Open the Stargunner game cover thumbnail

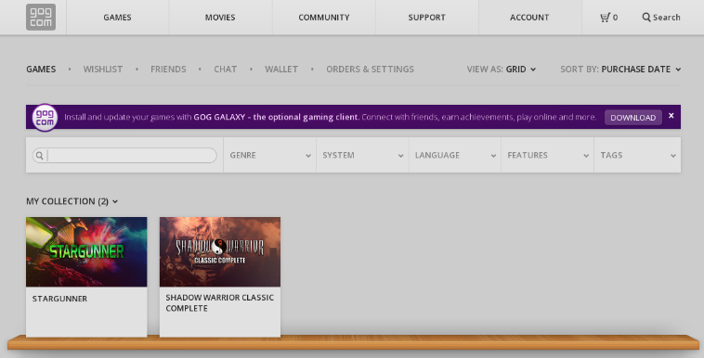[x=86, y=251]
